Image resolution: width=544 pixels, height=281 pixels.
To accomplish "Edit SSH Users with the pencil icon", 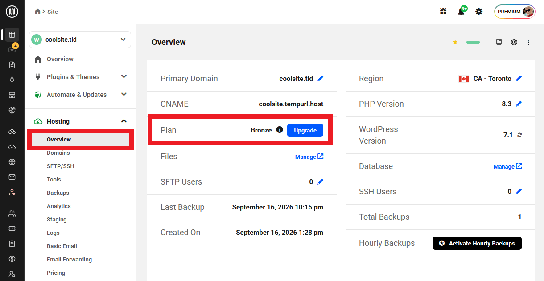I will coord(519,191).
